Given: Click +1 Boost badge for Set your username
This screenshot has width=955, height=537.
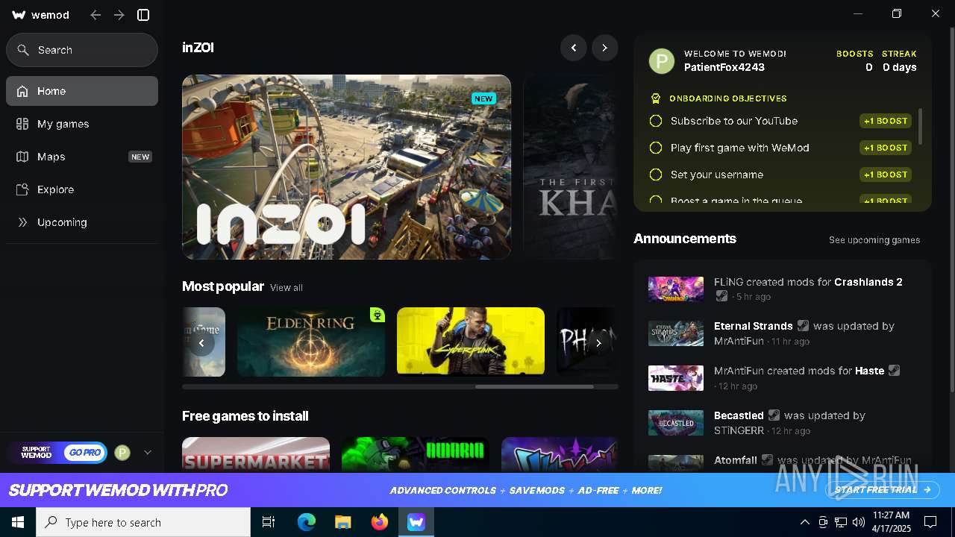Looking at the screenshot, I should tap(886, 175).
